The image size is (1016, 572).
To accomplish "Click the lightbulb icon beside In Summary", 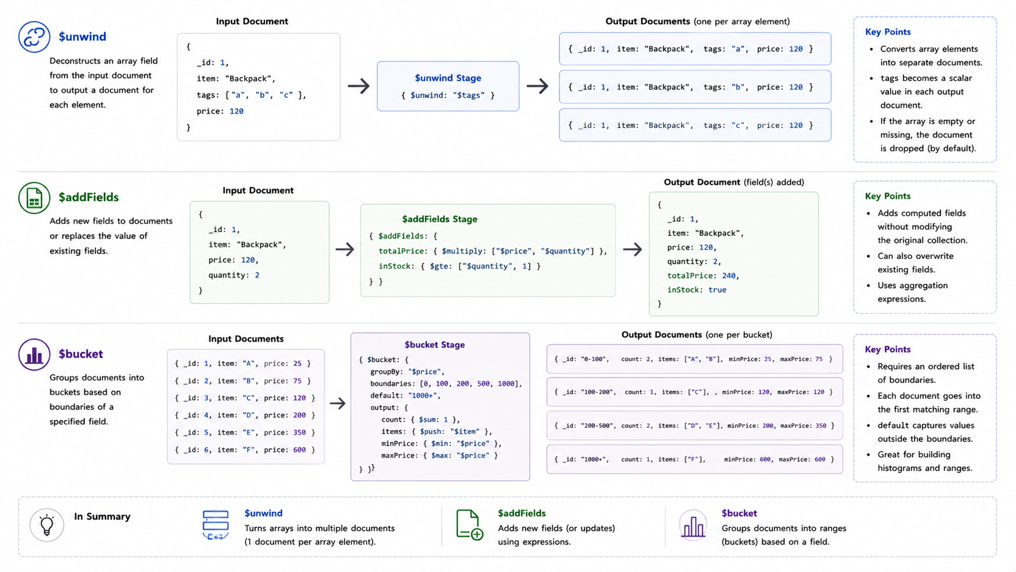I will click(47, 525).
